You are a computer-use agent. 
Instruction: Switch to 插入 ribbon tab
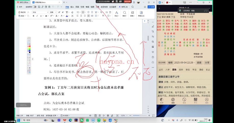coord(72,7)
